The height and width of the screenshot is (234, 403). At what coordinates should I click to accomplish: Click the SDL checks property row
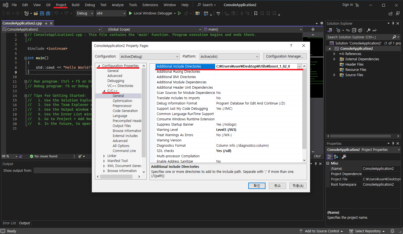[229, 151]
